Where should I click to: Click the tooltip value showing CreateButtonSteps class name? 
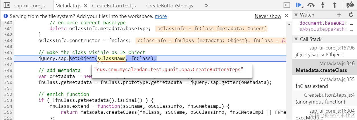169,69
